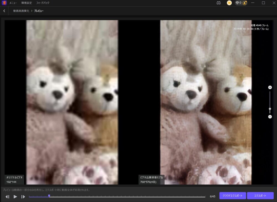Click the エクスポート button
The width and height of the screenshot is (277, 202).
pyautogui.click(x=260, y=196)
